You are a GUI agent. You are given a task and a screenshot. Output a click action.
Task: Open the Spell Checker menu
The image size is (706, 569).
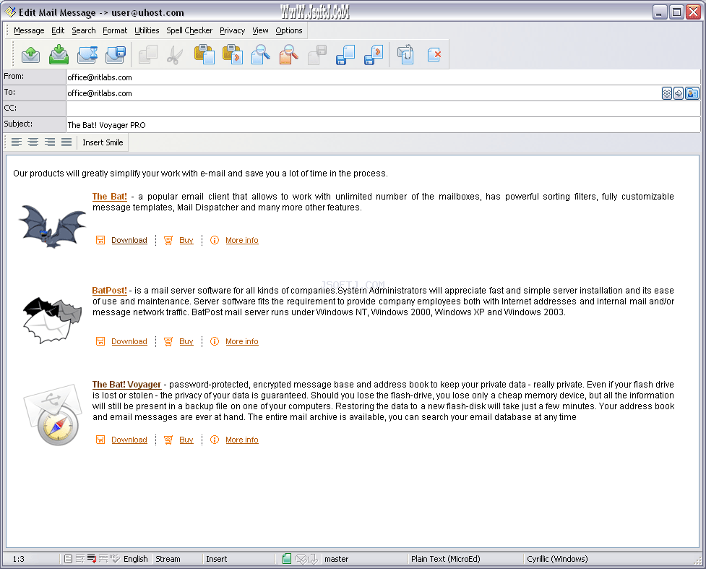189,30
